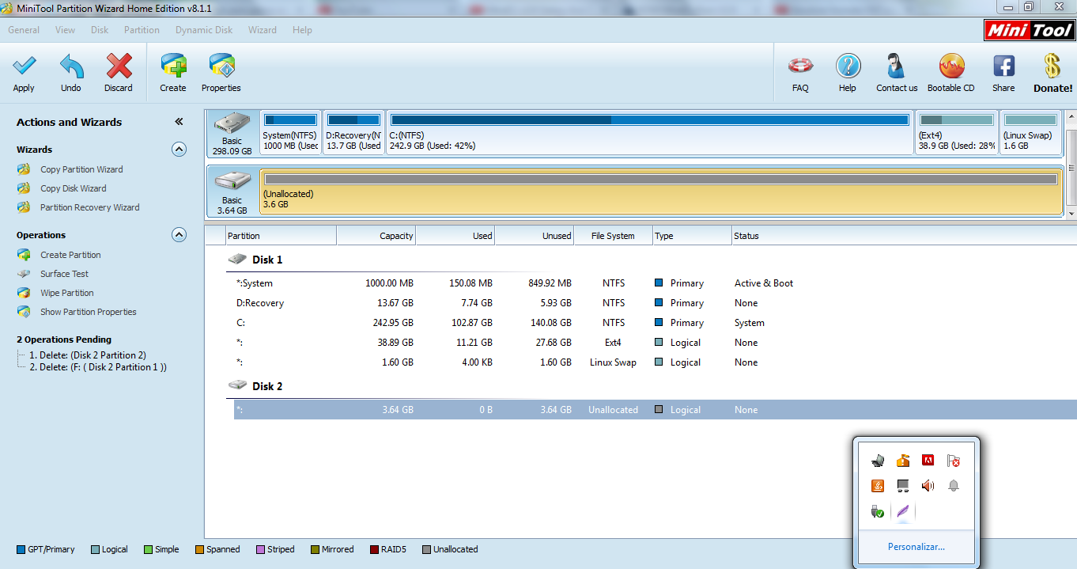Screen dimensions: 1077x569
Task: Select the Ext4 logical partition row
Action: (655, 343)
